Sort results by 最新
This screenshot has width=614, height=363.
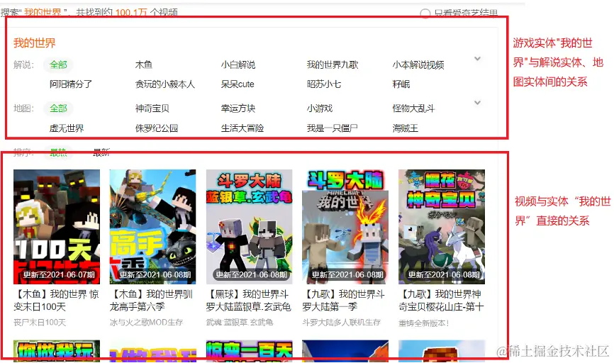[x=101, y=152]
